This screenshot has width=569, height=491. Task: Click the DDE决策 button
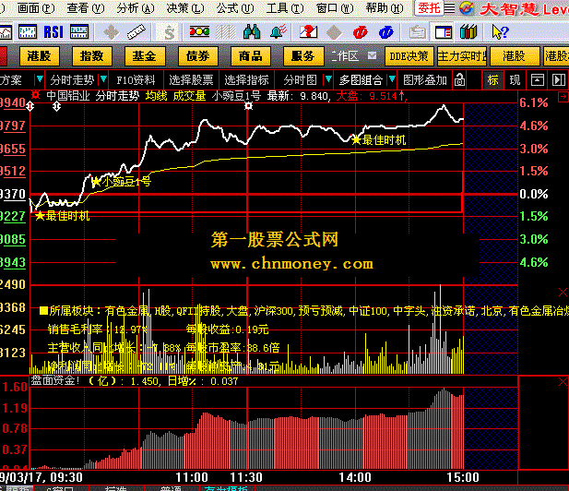click(409, 56)
